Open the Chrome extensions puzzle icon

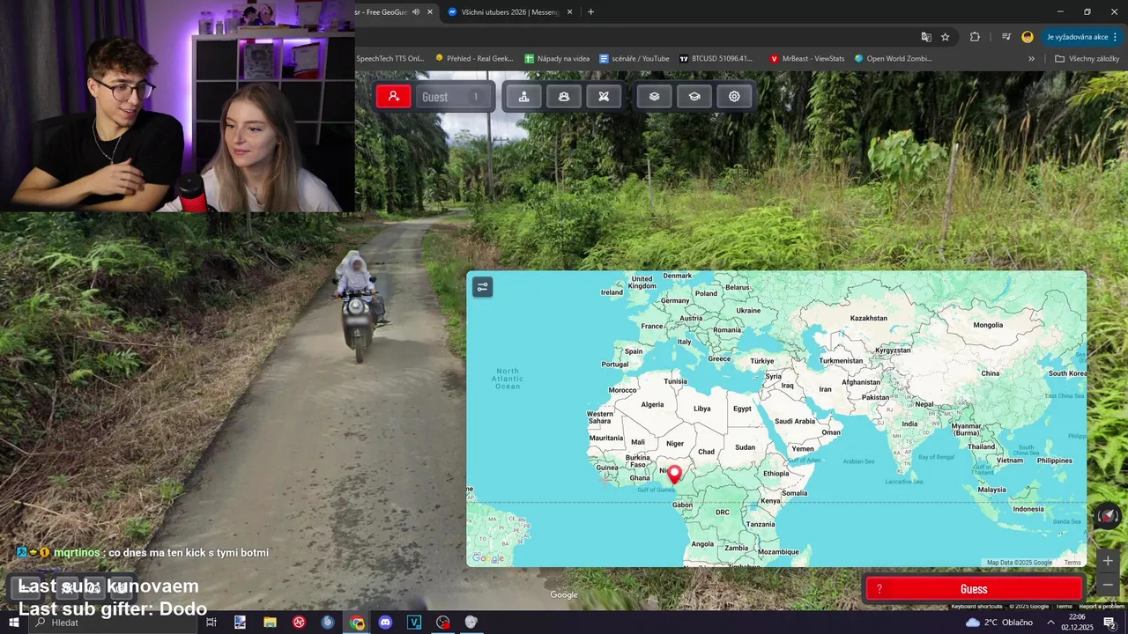click(975, 37)
